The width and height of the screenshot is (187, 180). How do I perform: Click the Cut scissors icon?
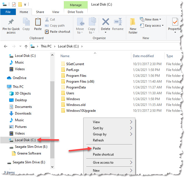tap(47, 19)
